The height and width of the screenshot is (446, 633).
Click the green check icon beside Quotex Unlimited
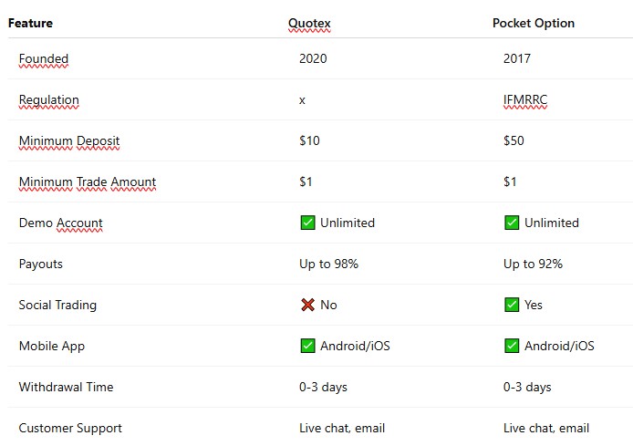tap(307, 223)
